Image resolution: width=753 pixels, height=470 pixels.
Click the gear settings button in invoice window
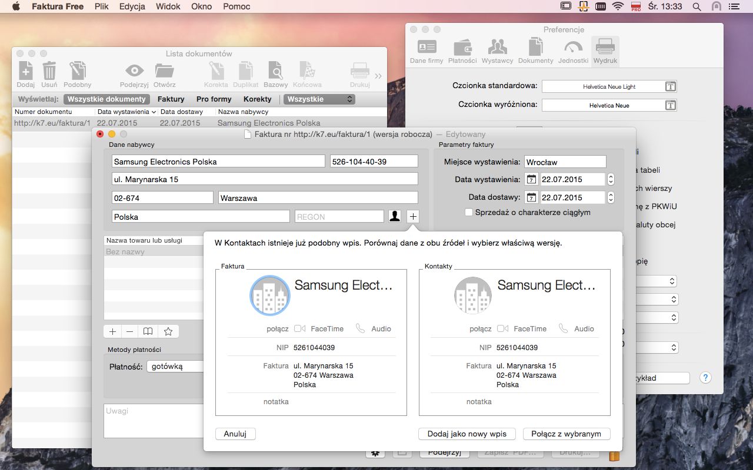pos(375,453)
